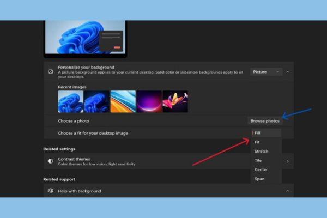Screen dimensions: 327x218
Task: Click the Help with Background globe icon
Action: pyautogui.click(x=51, y=191)
